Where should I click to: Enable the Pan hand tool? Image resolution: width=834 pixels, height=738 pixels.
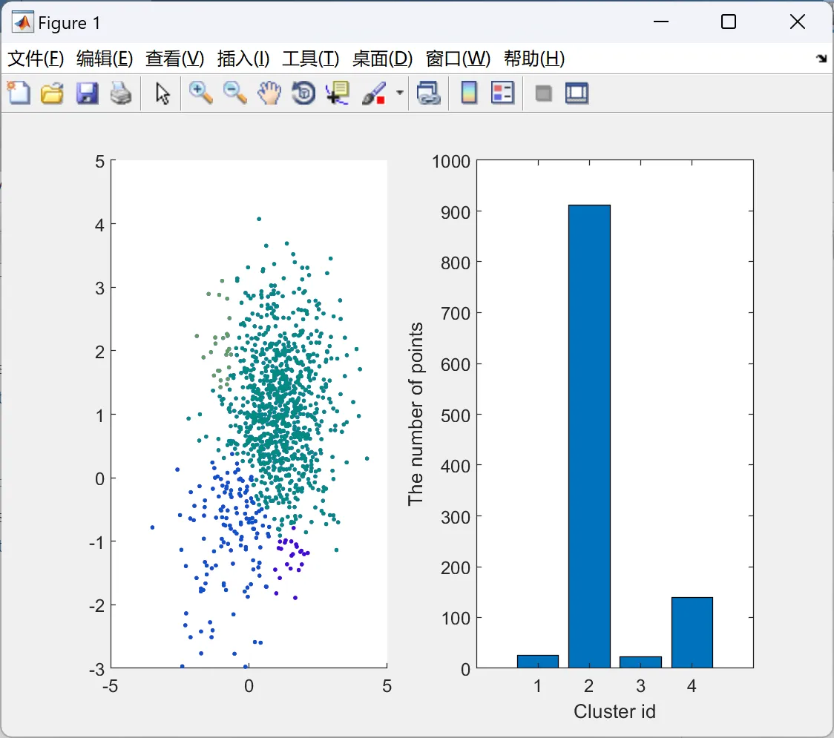[269, 93]
